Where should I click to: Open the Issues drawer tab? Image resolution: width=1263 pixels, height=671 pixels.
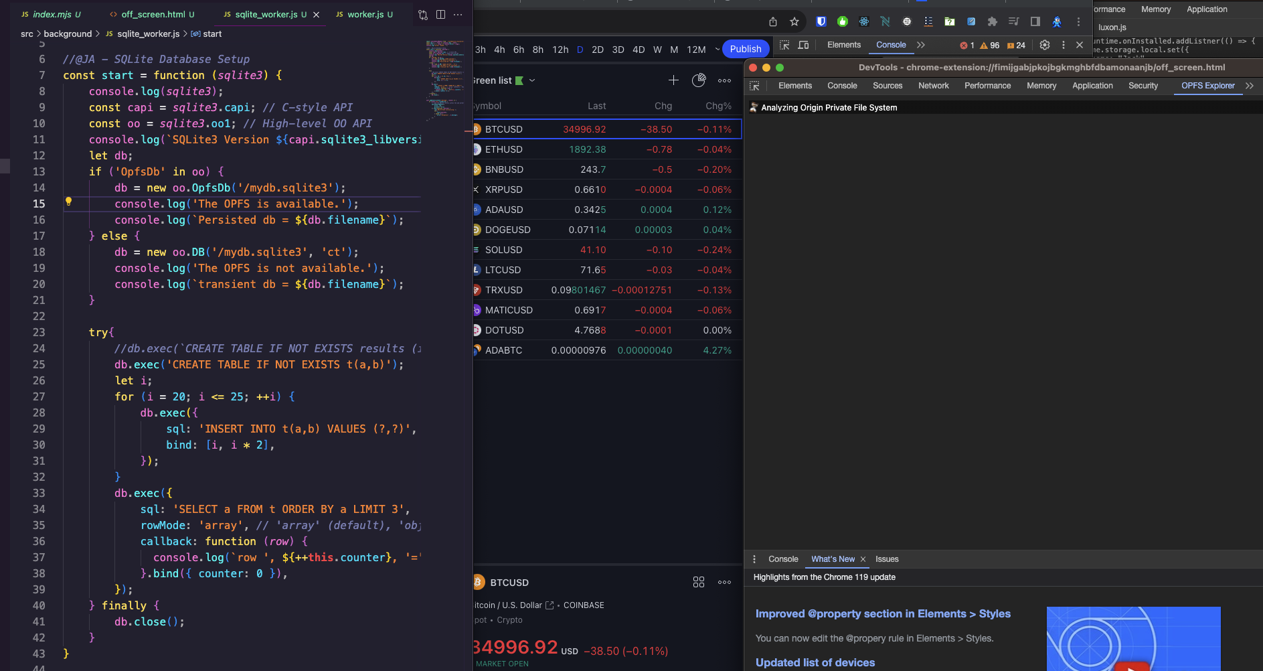click(887, 559)
